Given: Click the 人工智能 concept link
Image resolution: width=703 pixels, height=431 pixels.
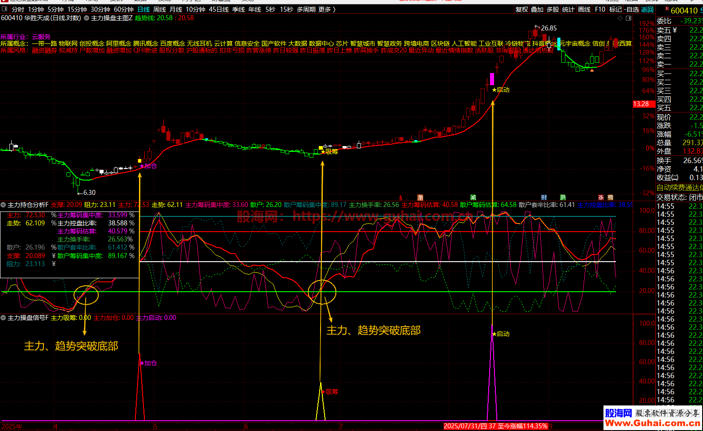Looking at the screenshot, I should coord(464,43).
